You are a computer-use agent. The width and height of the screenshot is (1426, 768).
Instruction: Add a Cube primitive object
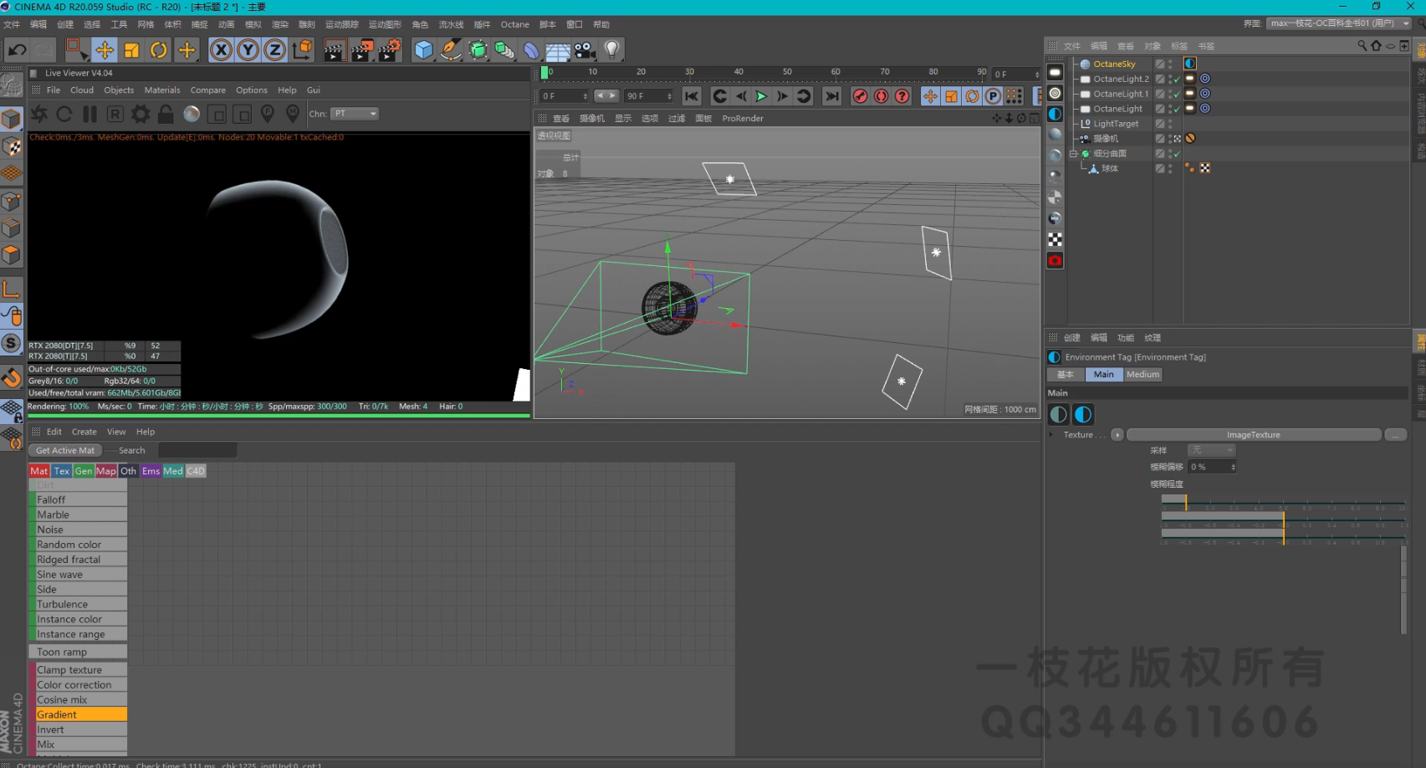tap(424, 50)
